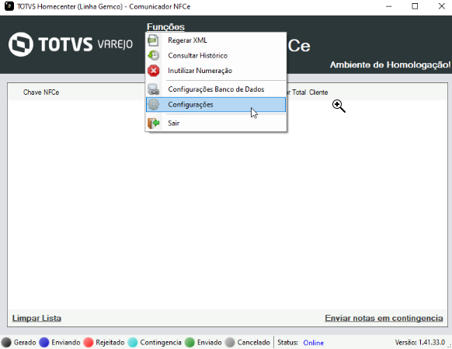Click the Cancelado legend label
452x349 pixels.
253,342
